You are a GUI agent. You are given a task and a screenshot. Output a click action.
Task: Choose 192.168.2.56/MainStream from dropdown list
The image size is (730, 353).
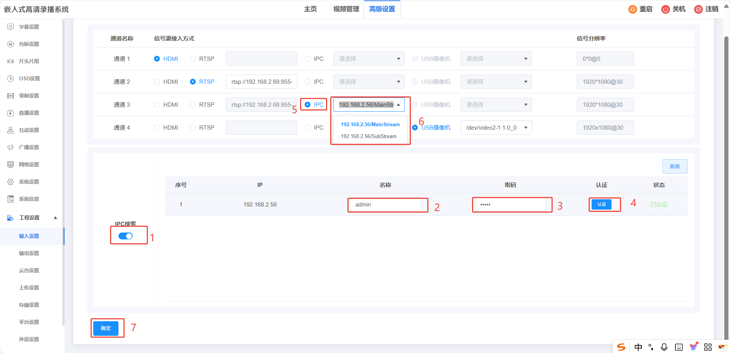coord(370,124)
